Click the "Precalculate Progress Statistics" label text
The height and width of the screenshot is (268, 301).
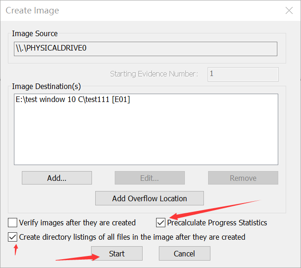[217, 223]
